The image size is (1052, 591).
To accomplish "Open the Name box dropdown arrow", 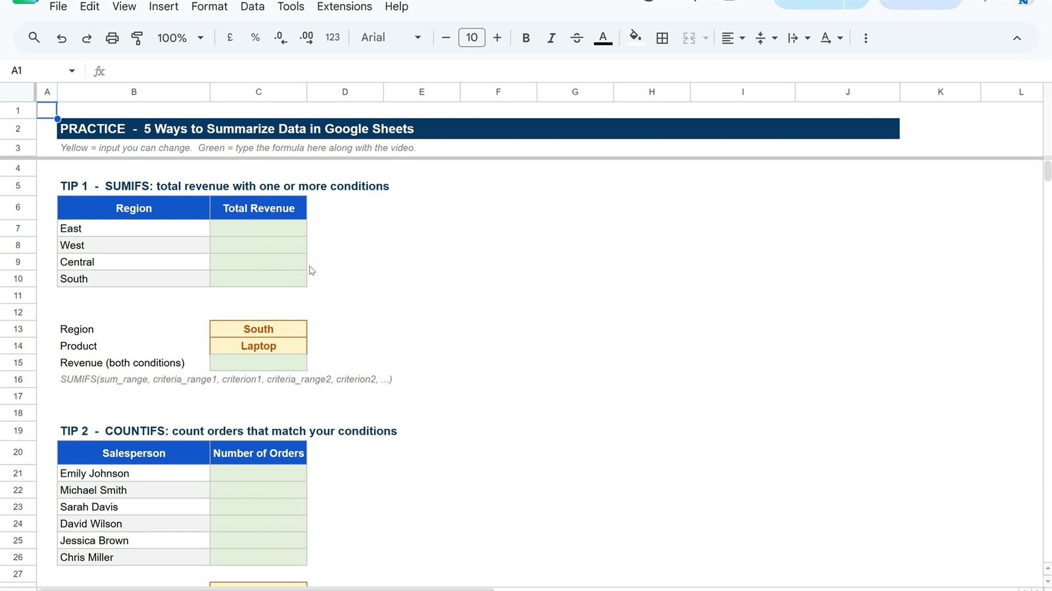I will [72, 70].
